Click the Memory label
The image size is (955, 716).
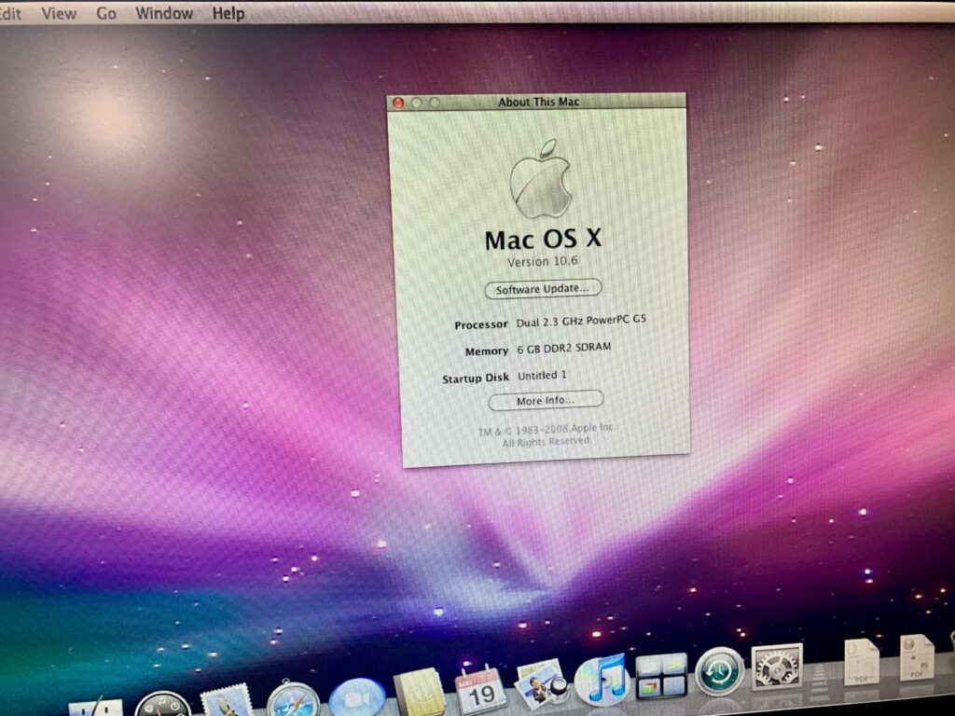click(x=487, y=351)
